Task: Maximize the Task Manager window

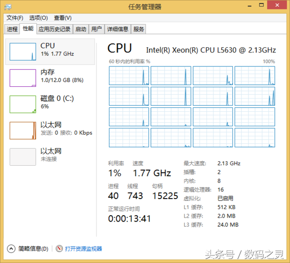Action: pyautogui.click(x=261, y=5)
